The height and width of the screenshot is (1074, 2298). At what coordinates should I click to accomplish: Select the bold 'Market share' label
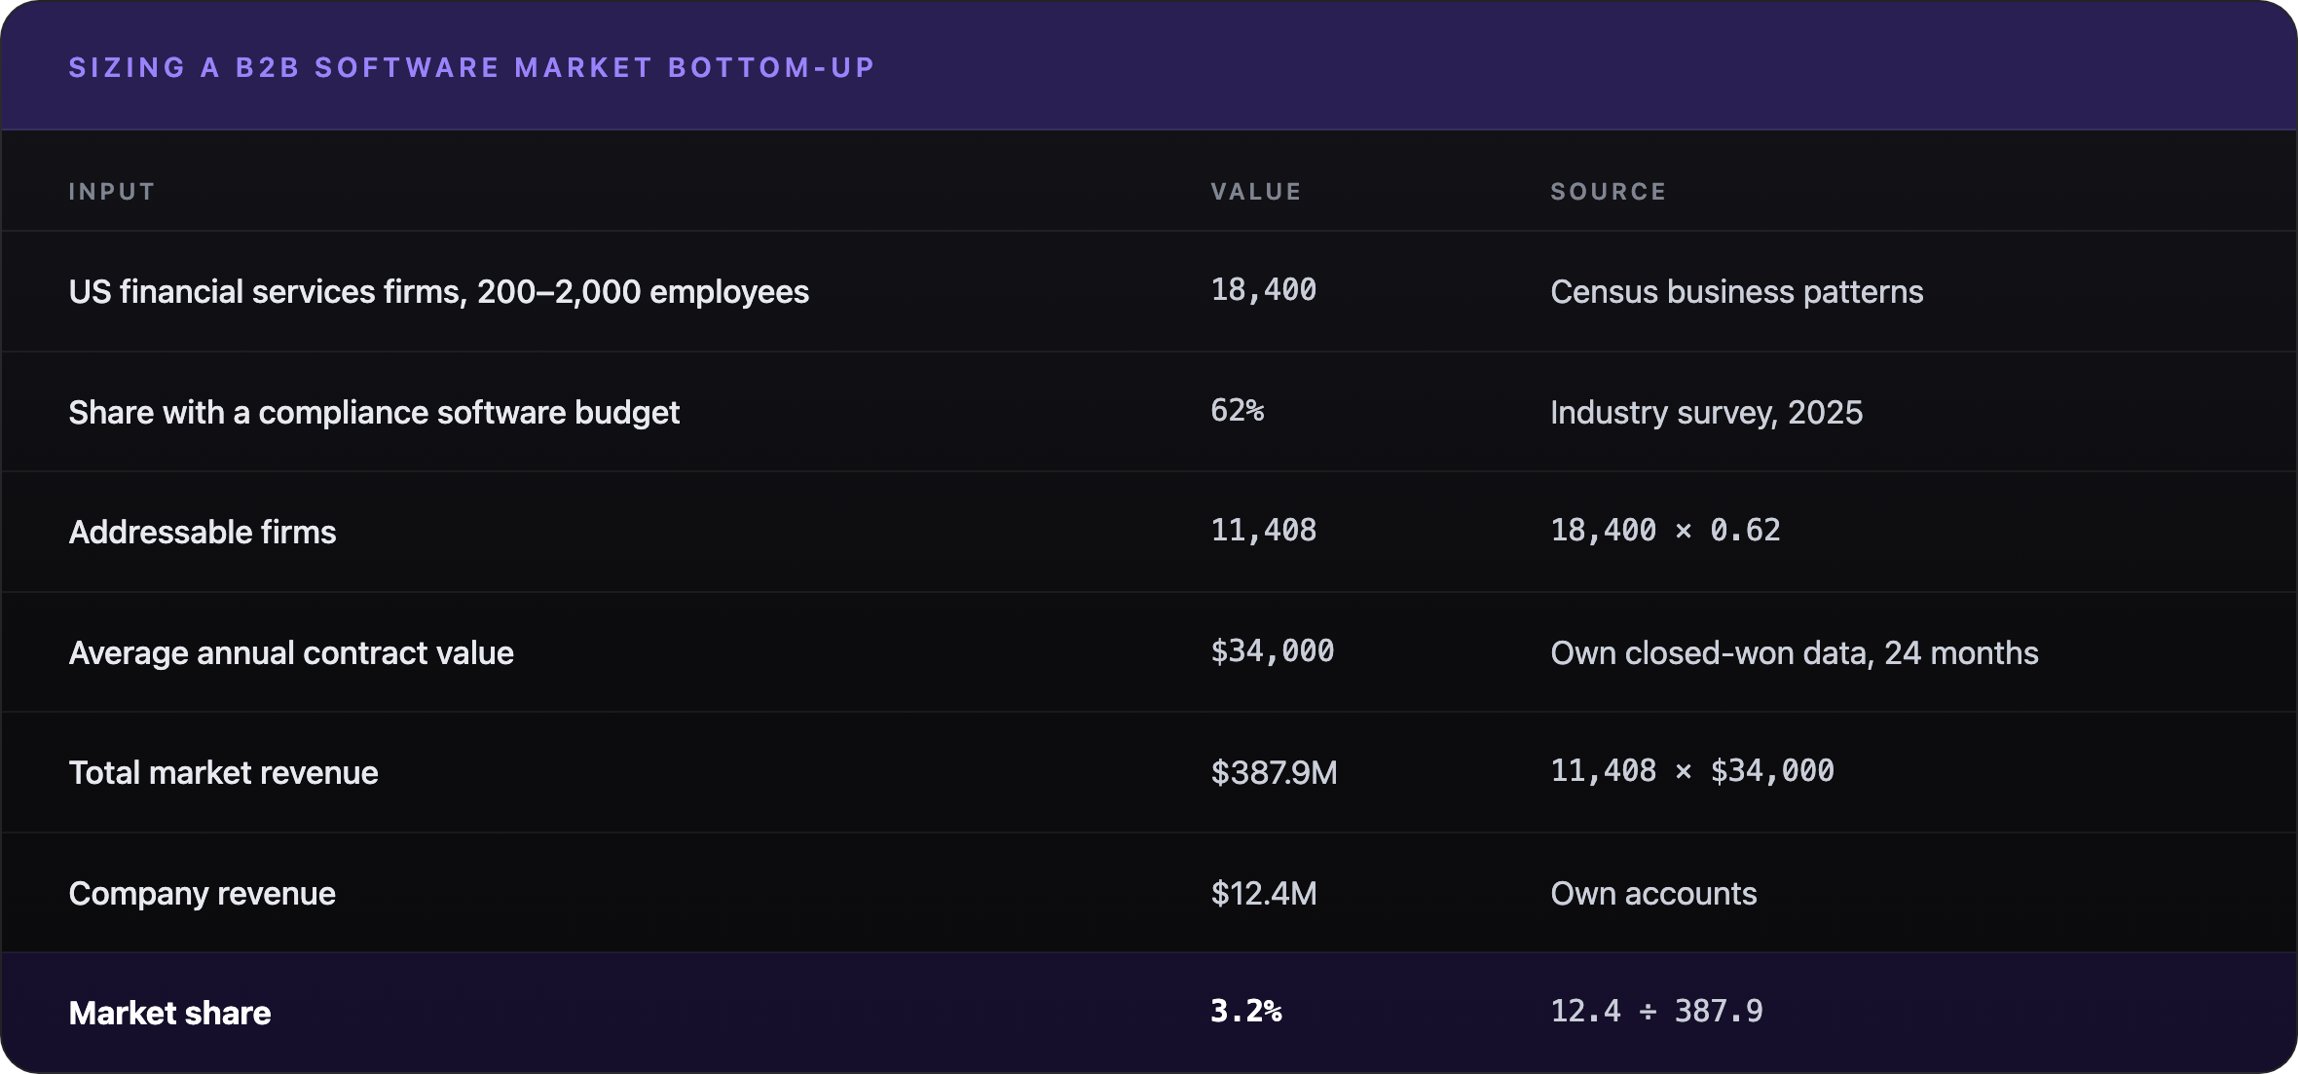click(169, 1014)
